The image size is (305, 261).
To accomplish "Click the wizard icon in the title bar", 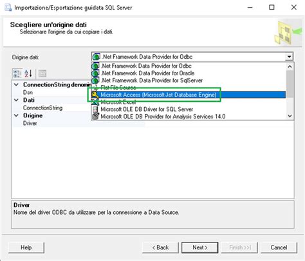I will coord(8,8).
